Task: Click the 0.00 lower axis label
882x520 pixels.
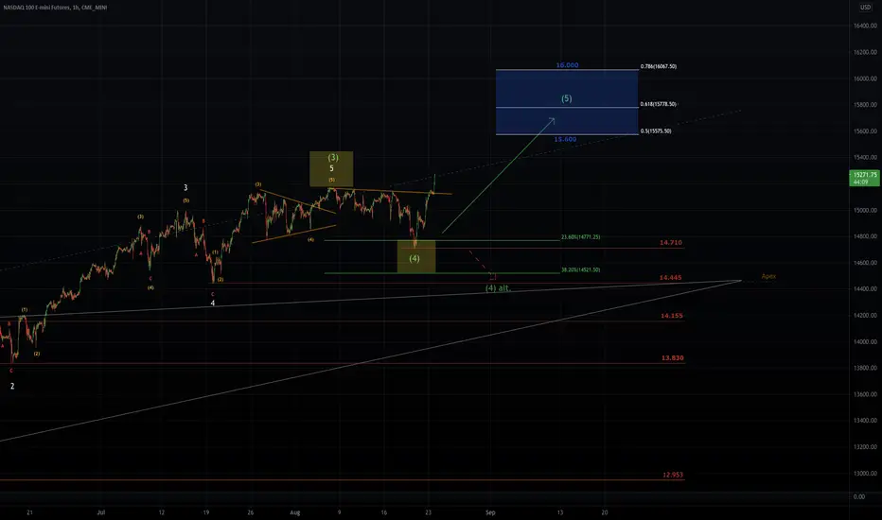Action: pos(859,497)
